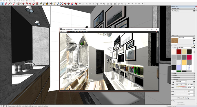Open the Extension Warehouse icon
197x107 pixels.
(69, 4)
